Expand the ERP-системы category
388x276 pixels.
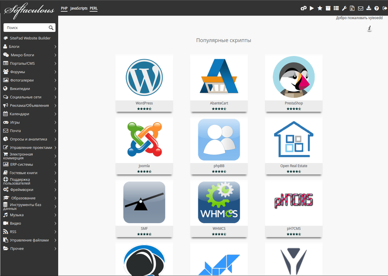tap(29, 164)
